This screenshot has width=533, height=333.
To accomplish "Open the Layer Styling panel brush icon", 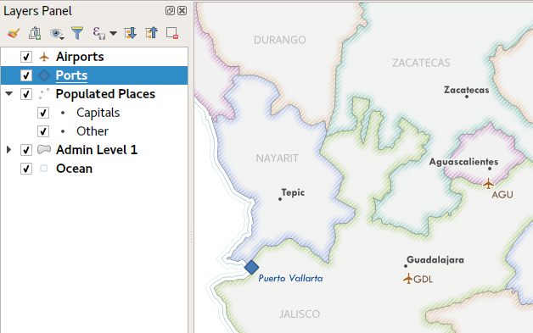I will point(14,33).
